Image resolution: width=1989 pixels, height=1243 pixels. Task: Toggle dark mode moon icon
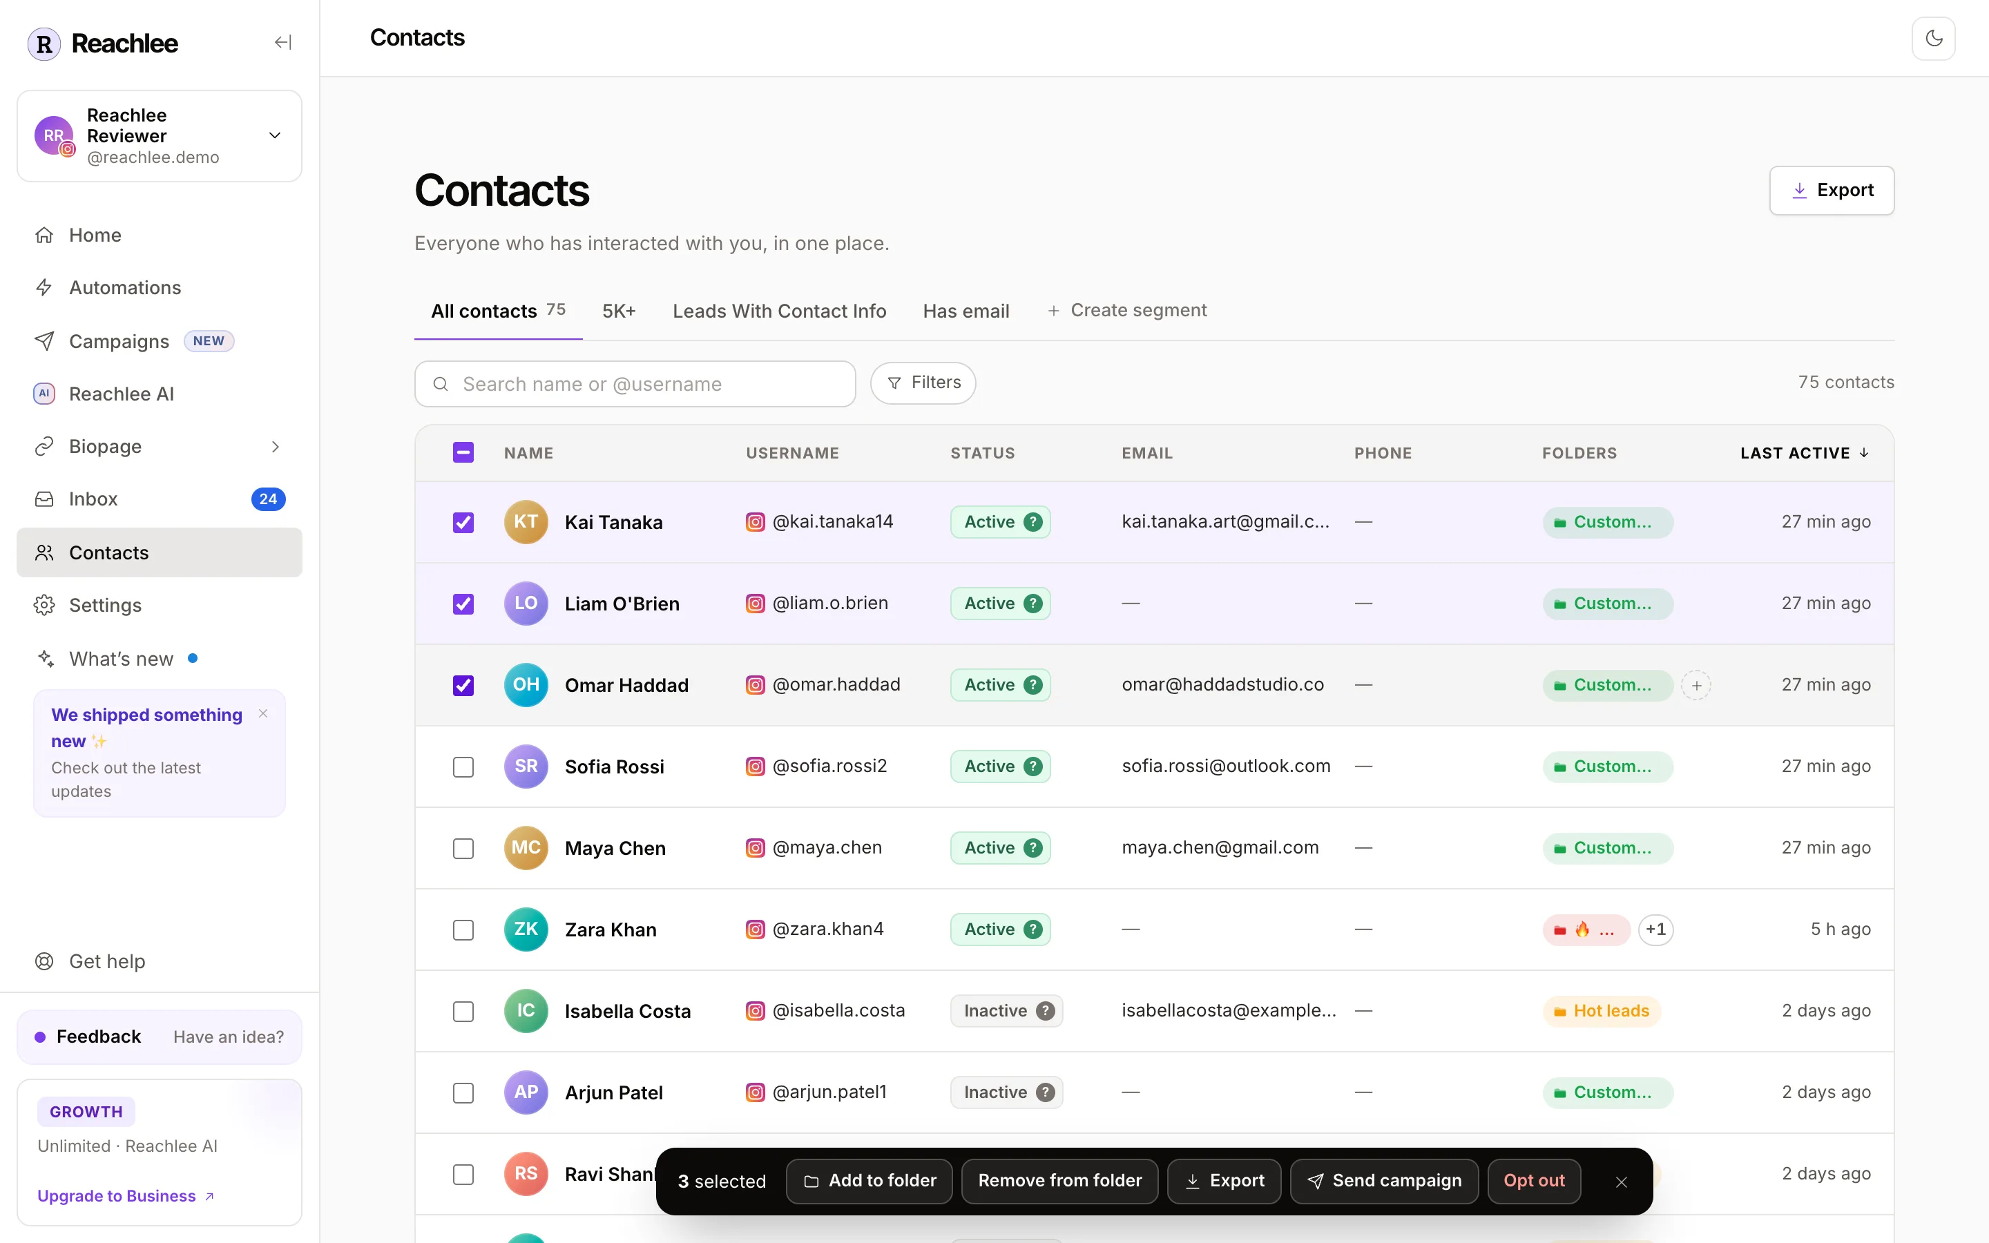[1933, 39]
